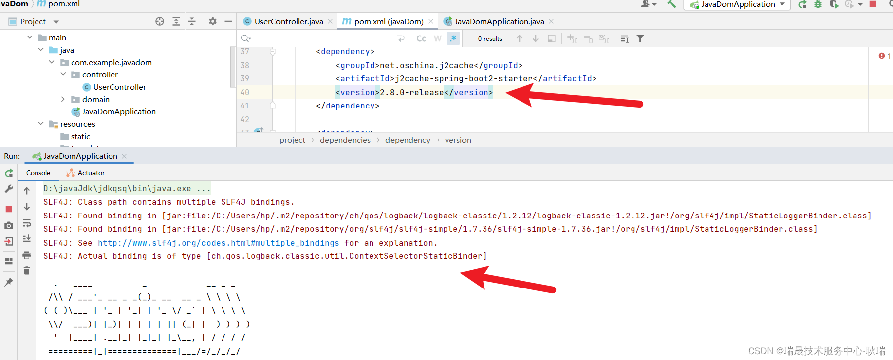893x360 pixels.
Task: Open Project panel settings gear
Action: (x=213, y=21)
